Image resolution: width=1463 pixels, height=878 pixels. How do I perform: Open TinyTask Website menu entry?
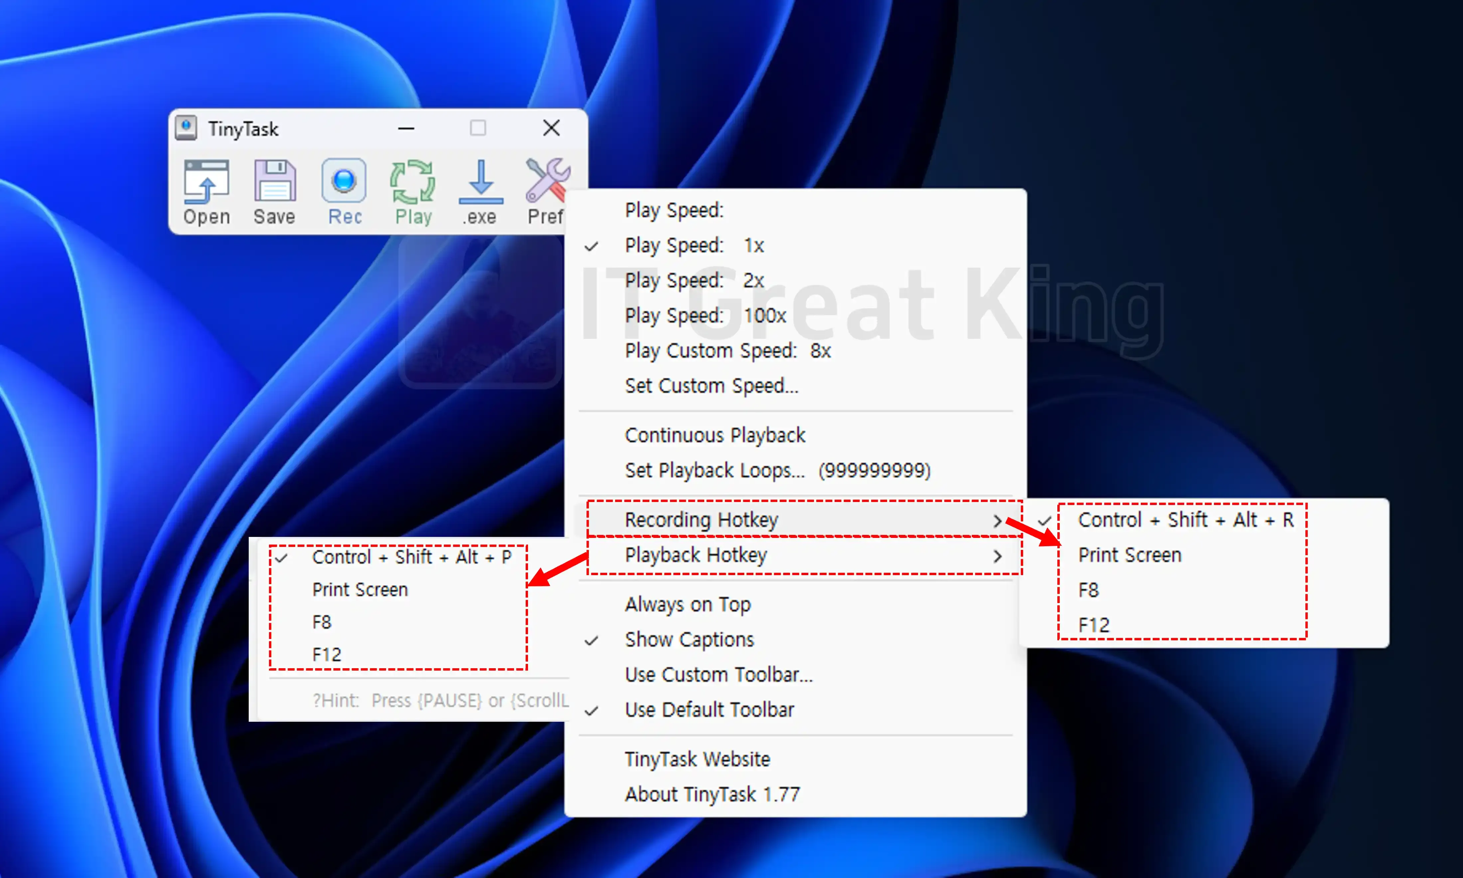pos(795,759)
